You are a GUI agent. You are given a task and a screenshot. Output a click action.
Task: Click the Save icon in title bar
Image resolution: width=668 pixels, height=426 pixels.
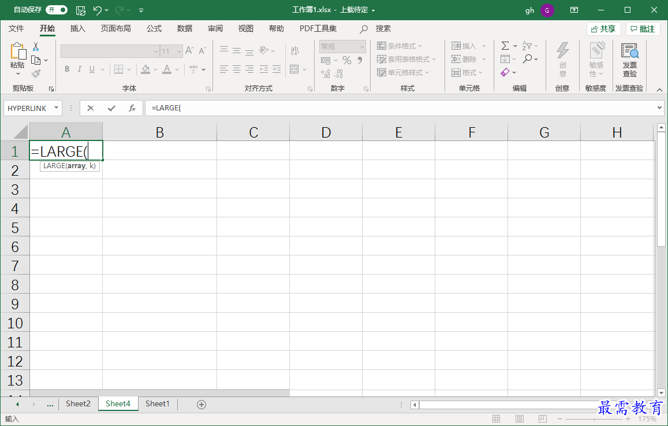80,10
